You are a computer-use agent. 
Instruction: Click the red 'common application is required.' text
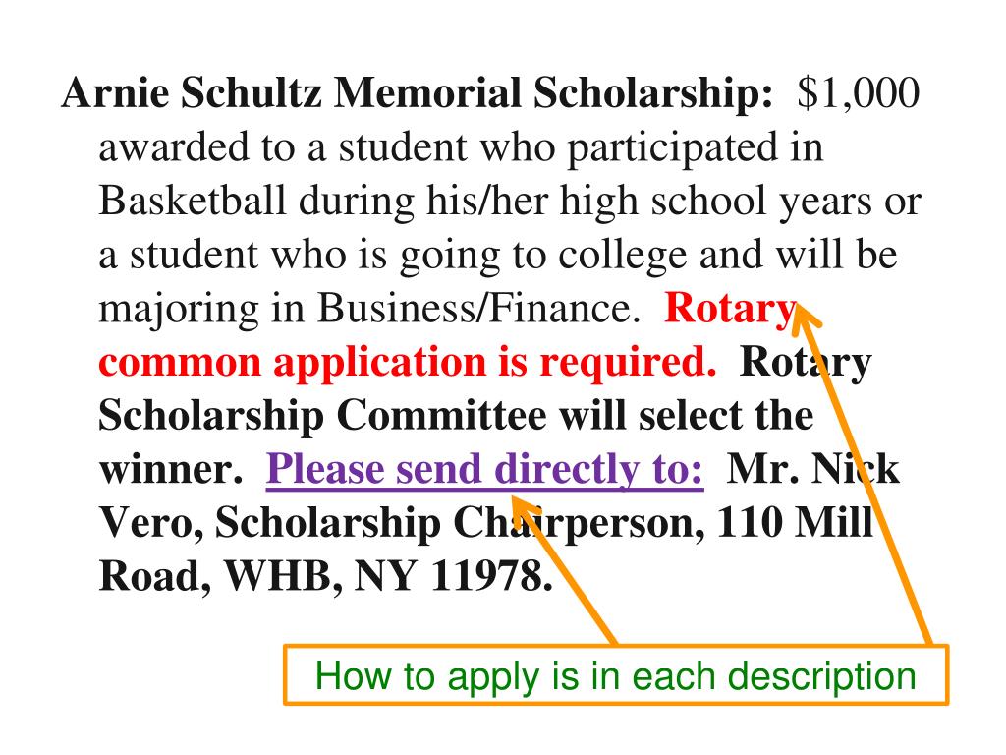tap(408, 363)
